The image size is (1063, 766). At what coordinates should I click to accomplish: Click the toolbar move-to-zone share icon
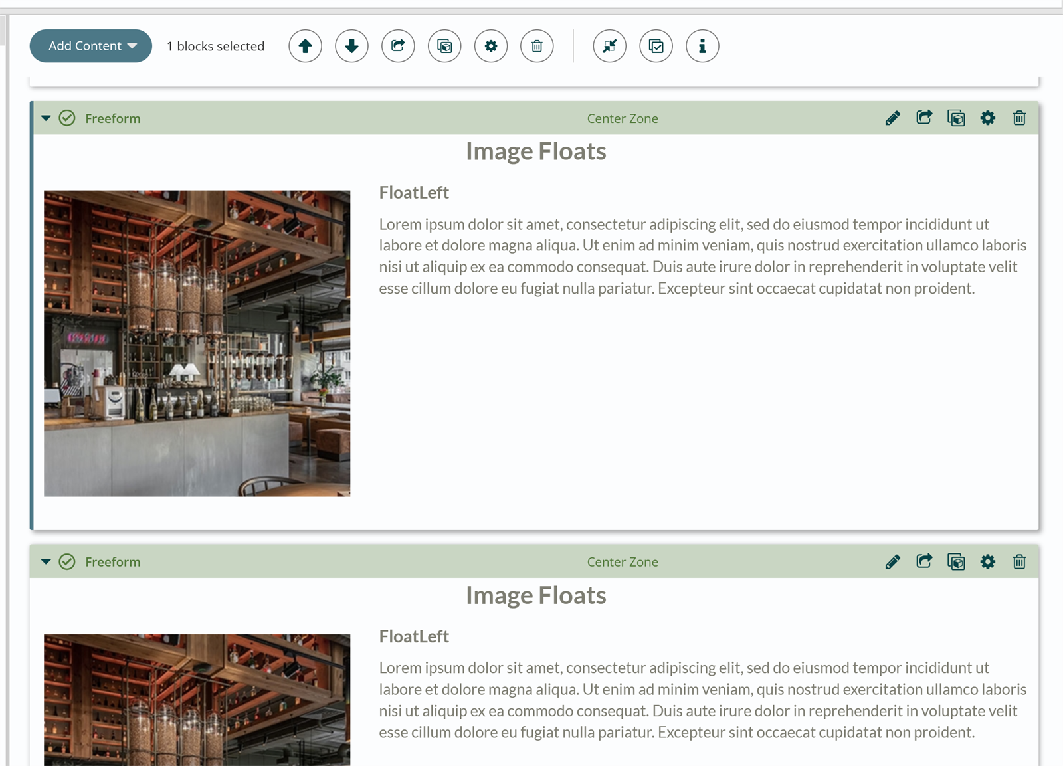click(399, 46)
